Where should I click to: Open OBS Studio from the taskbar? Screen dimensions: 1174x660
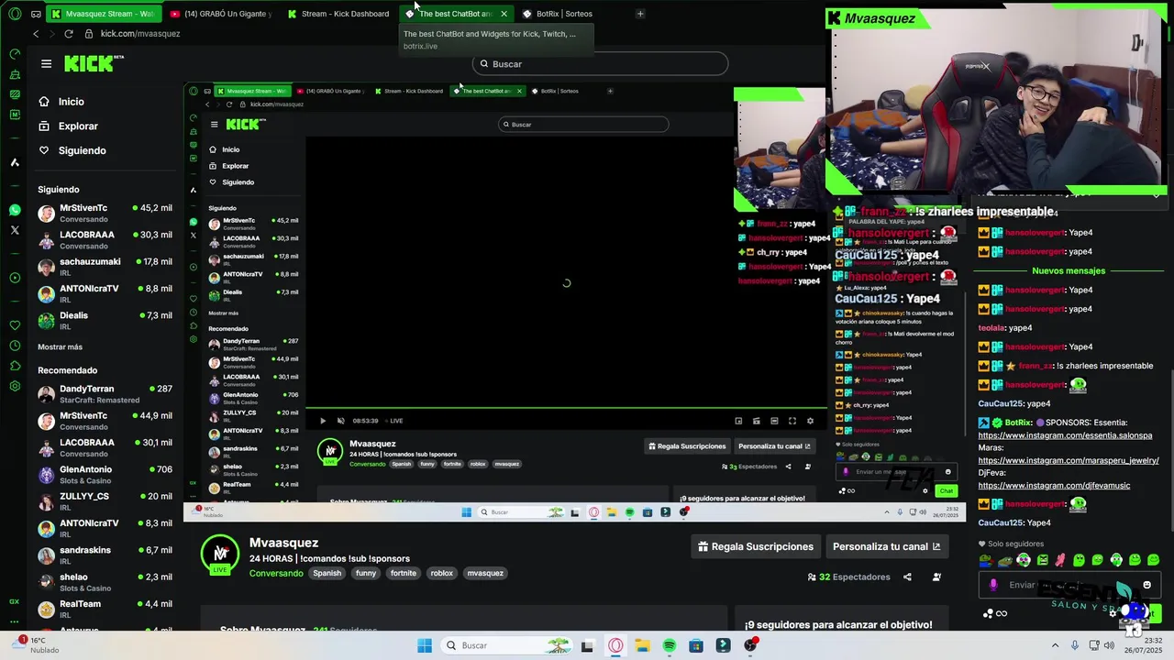click(x=750, y=645)
